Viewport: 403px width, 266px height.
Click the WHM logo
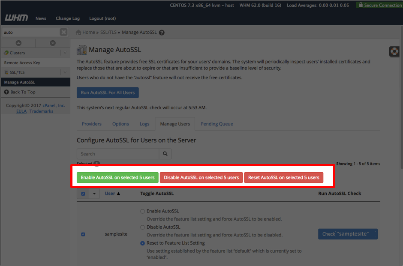16,18
